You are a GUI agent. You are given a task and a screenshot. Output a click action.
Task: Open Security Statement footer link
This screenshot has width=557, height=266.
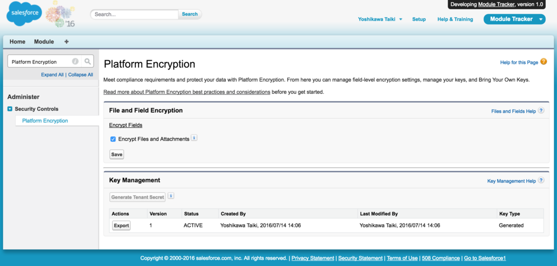tap(360, 258)
